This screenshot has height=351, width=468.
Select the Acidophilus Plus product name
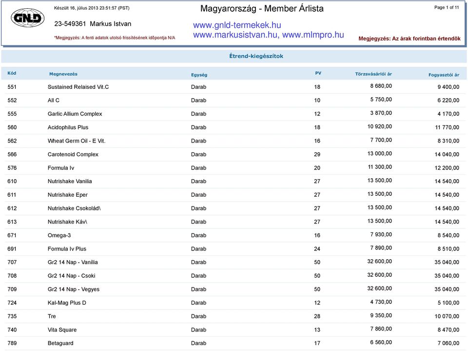(68, 127)
